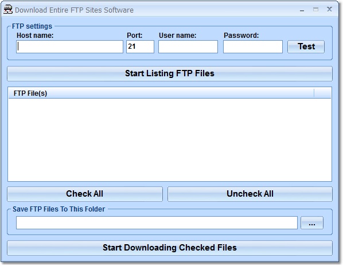Click the window title text
The width and height of the screenshot is (343, 266).
tap(74, 10)
